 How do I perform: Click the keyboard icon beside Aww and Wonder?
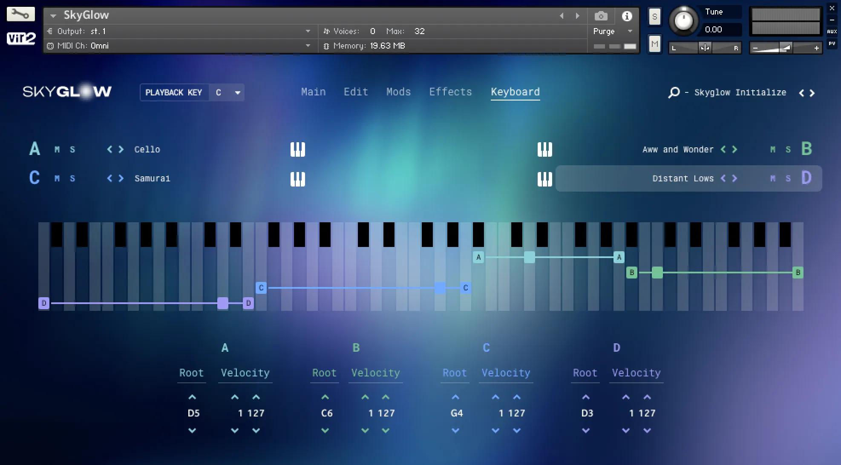pos(544,149)
